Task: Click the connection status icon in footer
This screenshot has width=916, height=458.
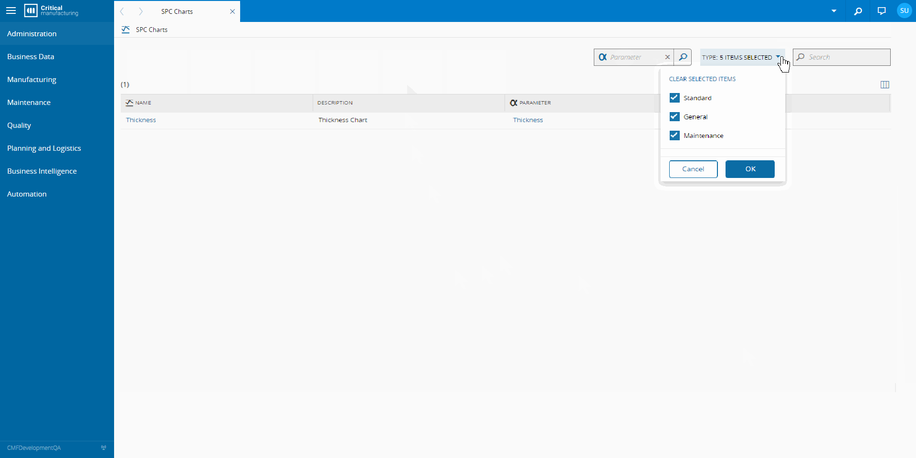Action: tap(104, 448)
